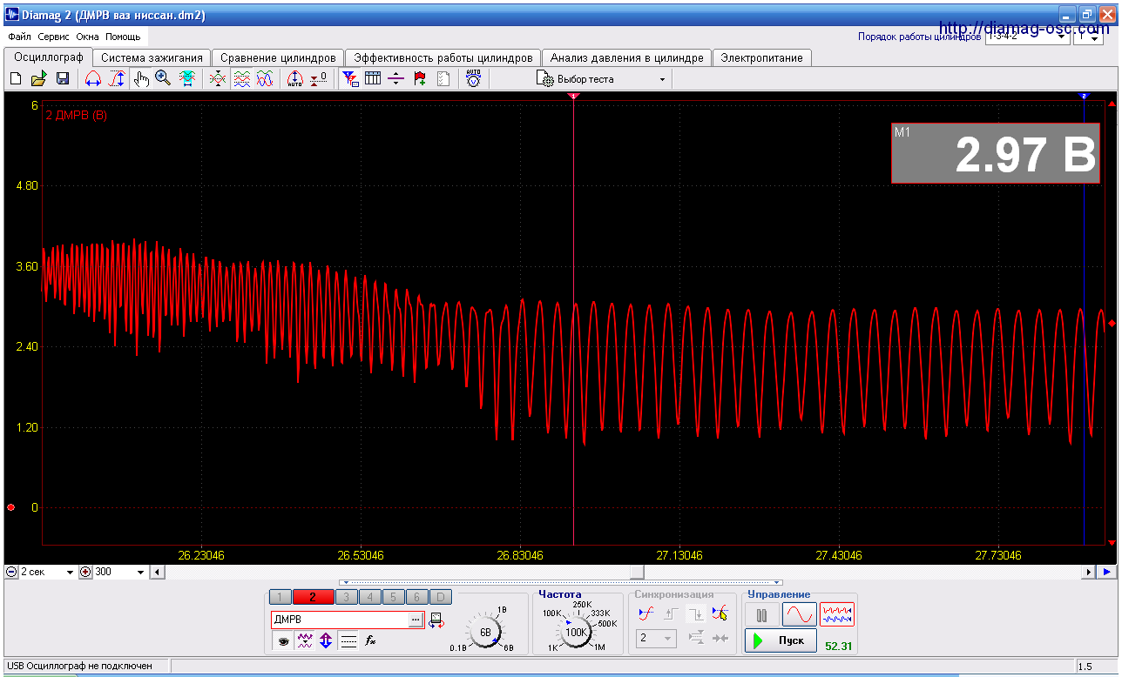Click the channel swap icon beside ДМРВ
The height and width of the screenshot is (677, 1122).
(x=436, y=620)
